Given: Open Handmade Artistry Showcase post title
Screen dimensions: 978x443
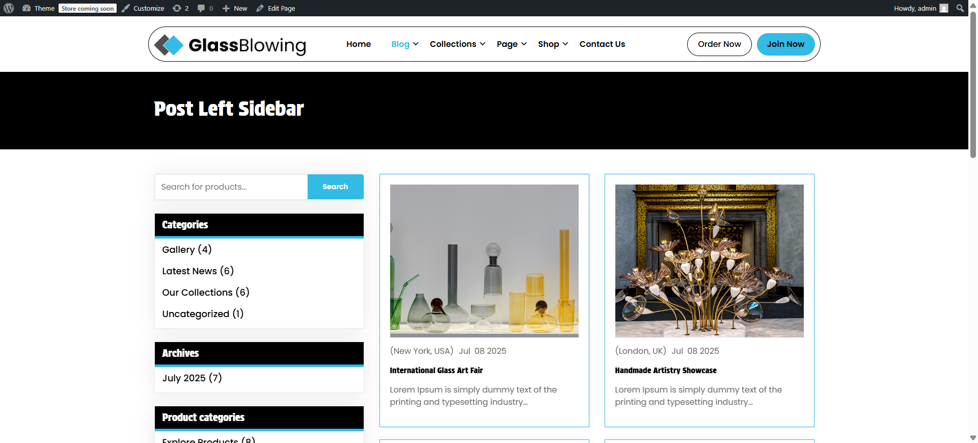Looking at the screenshot, I should coord(666,371).
